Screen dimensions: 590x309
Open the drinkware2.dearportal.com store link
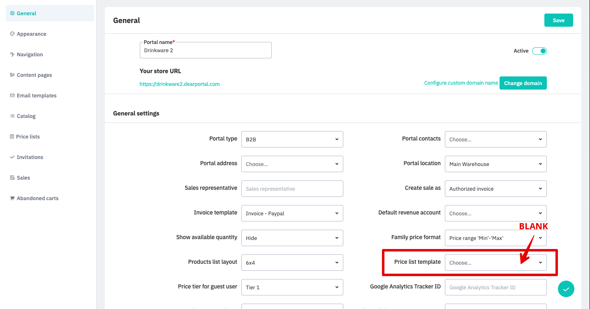(x=180, y=84)
